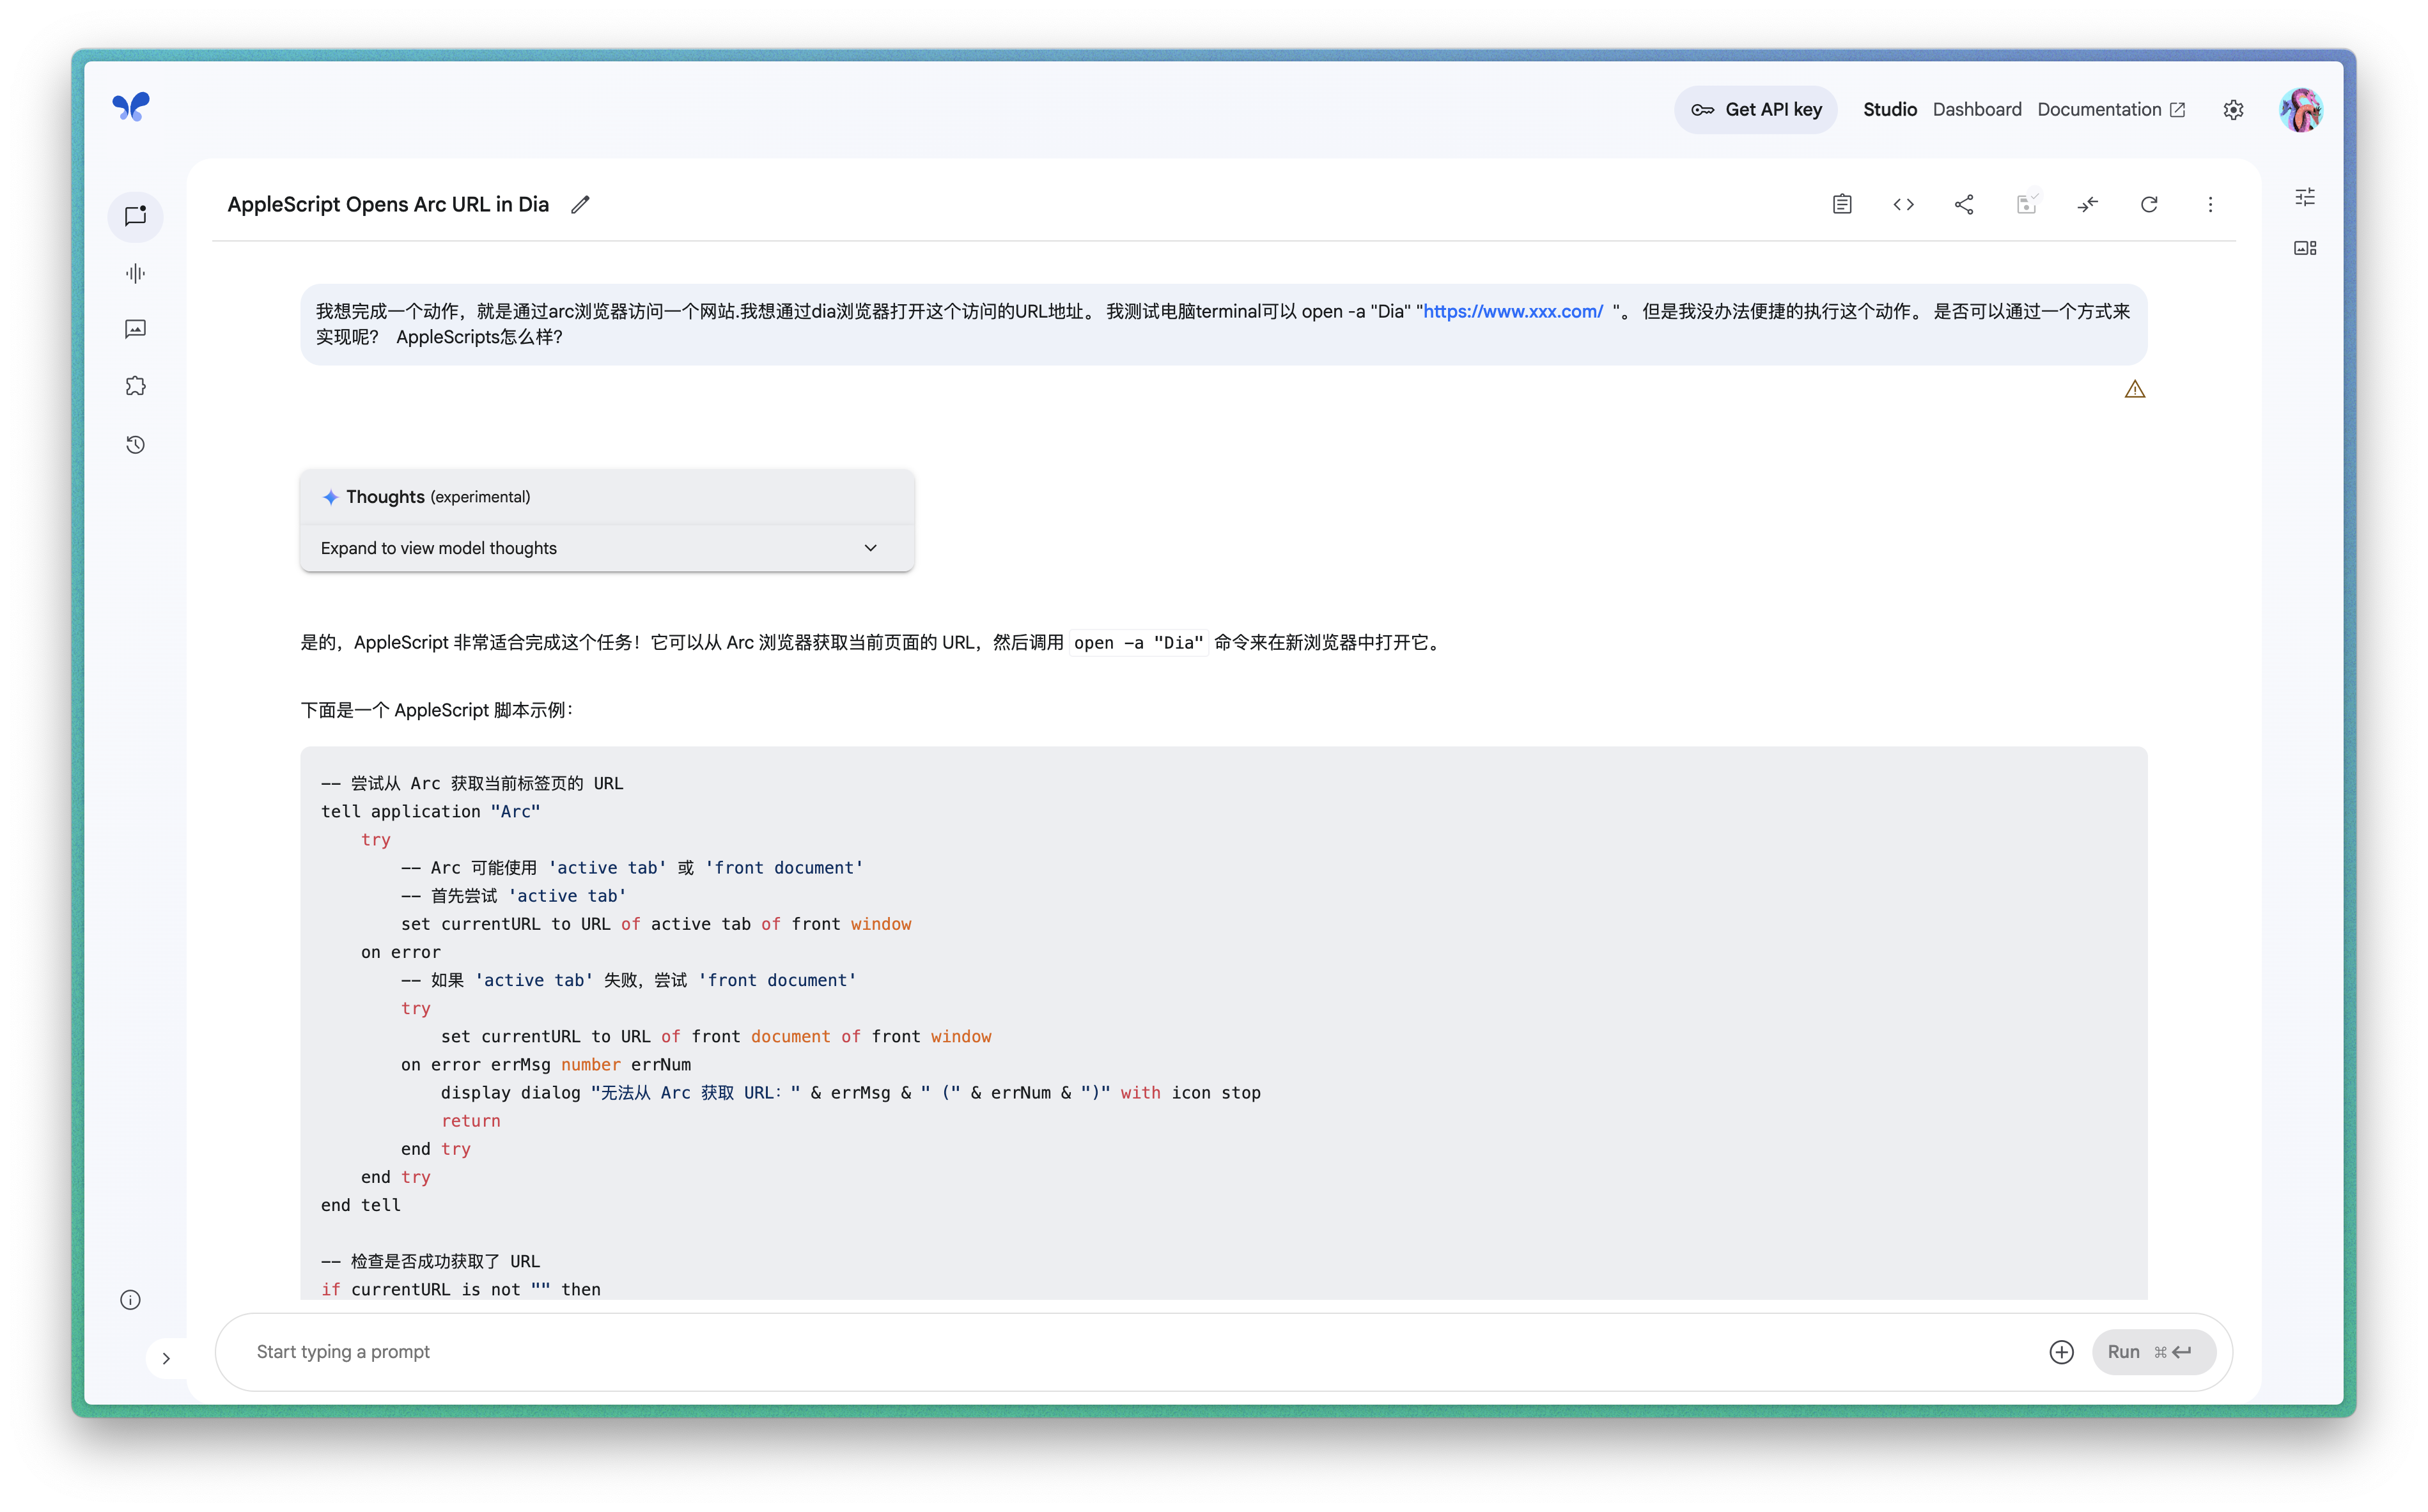Click the inline code 'open -a "Dia"'
Image resolution: width=2428 pixels, height=1512 pixels.
tap(1139, 642)
